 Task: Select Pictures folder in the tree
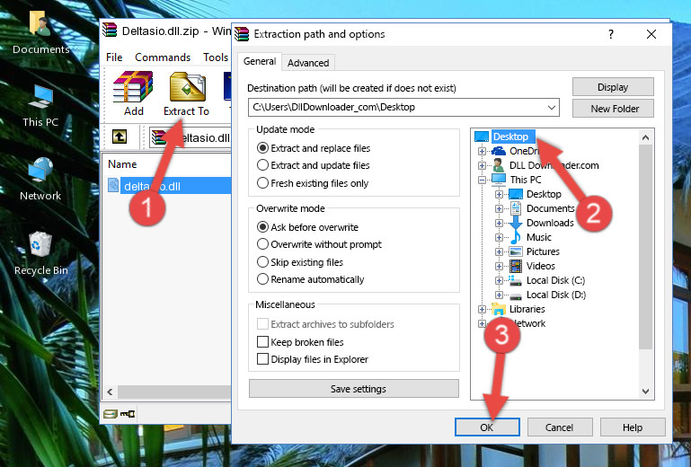pyautogui.click(x=543, y=252)
